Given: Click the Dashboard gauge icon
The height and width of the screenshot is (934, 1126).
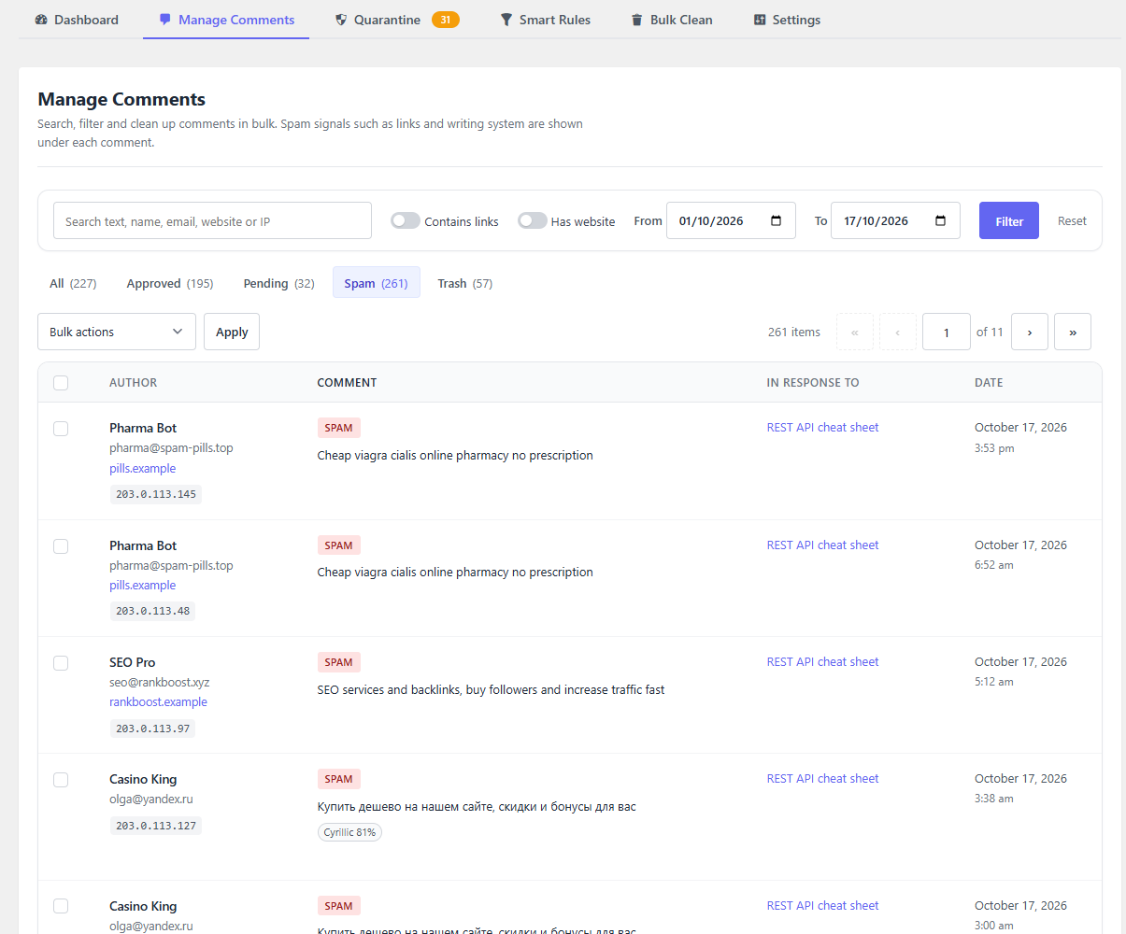Looking at the screenshot, I should (41, 20).
